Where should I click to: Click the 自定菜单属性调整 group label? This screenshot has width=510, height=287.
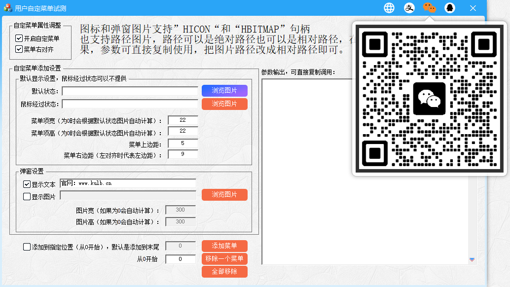(37, 25)
